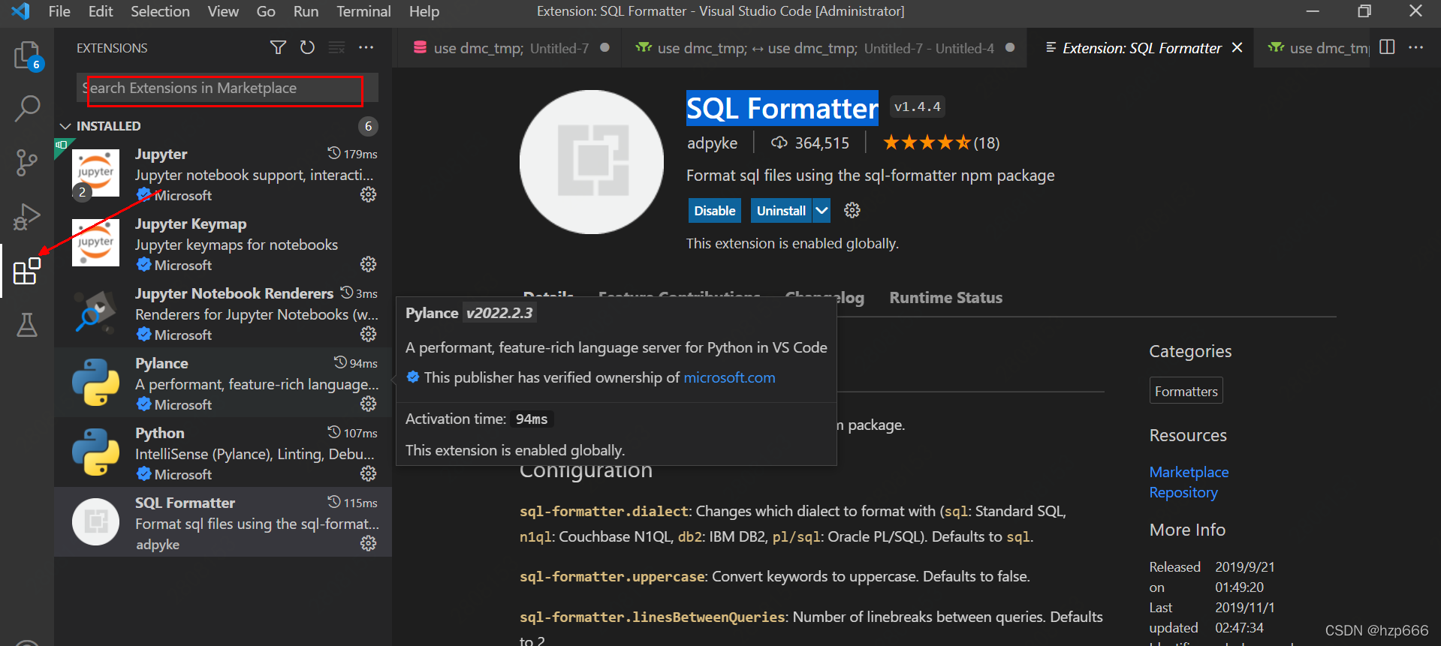Open editor more actions ellipsis
1441x646 pixels.
[x=1416, y=47]
